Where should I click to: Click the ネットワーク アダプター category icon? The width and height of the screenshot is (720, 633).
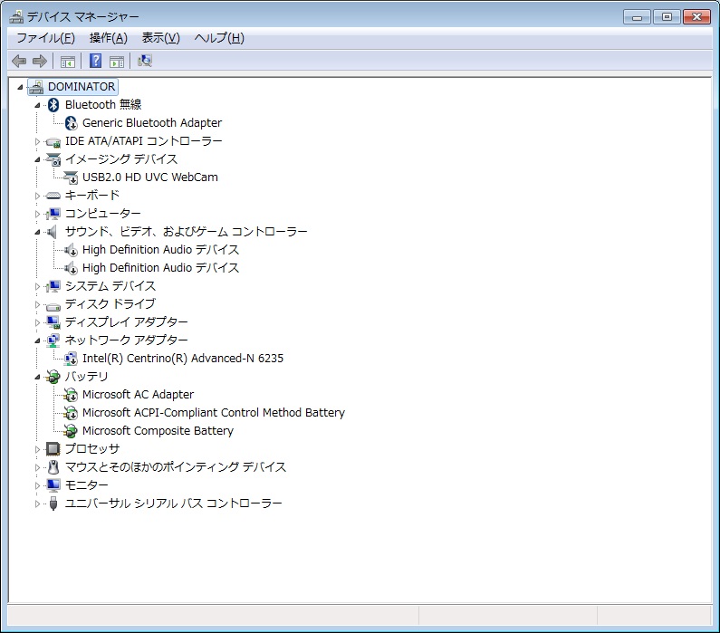53,340
